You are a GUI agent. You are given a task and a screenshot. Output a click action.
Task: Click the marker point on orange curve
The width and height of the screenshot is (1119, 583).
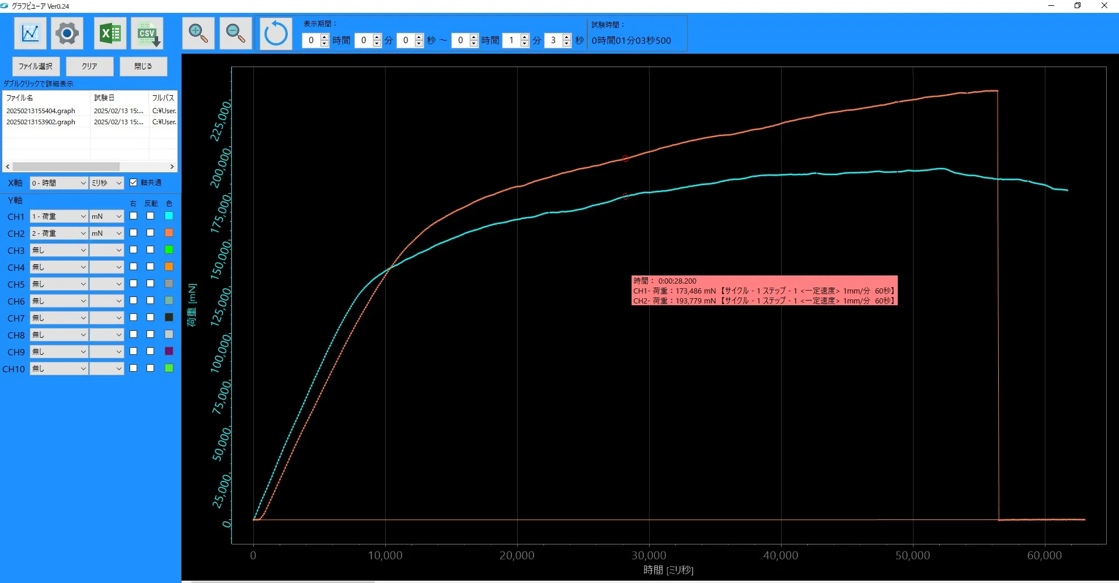625,158
